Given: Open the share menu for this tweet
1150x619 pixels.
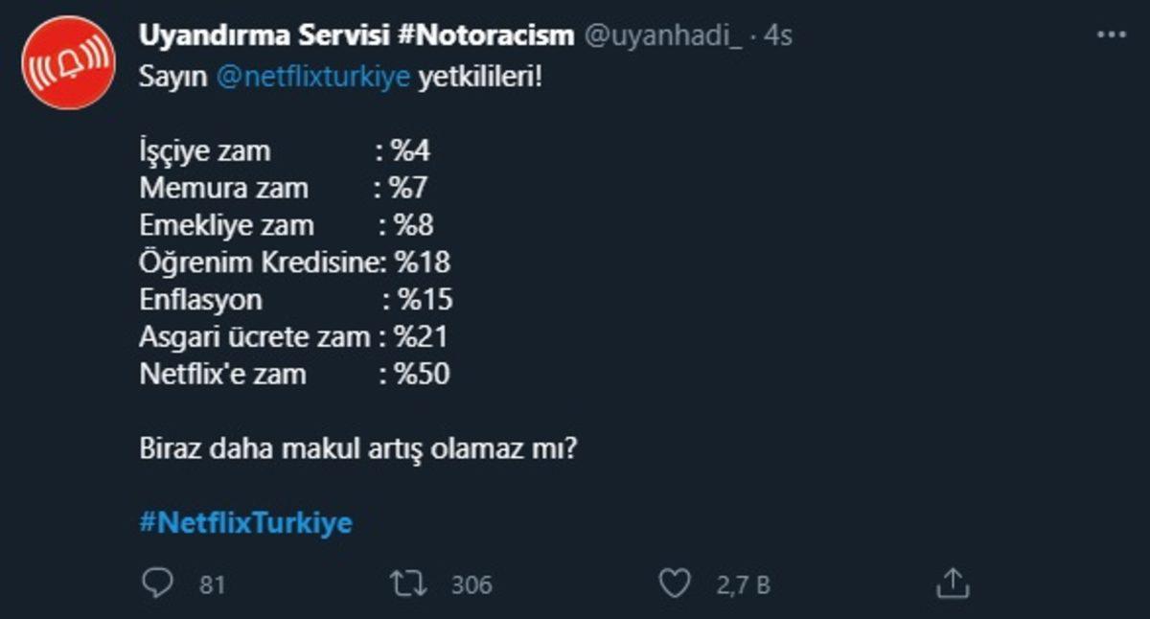Looking at the screenshot, I should click(x=954, y=581).
